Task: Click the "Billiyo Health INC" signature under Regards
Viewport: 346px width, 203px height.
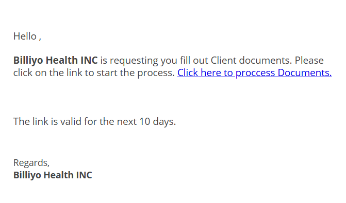Action: click(53, 175)
